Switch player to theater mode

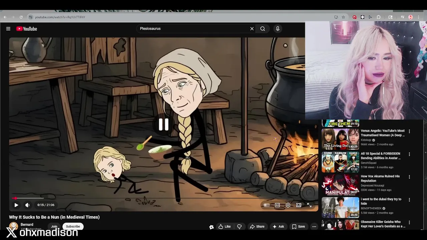pos(299,205)
